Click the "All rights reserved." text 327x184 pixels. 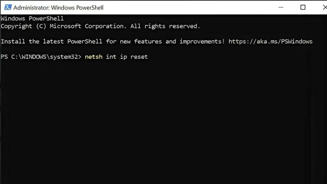pos(165,26)
